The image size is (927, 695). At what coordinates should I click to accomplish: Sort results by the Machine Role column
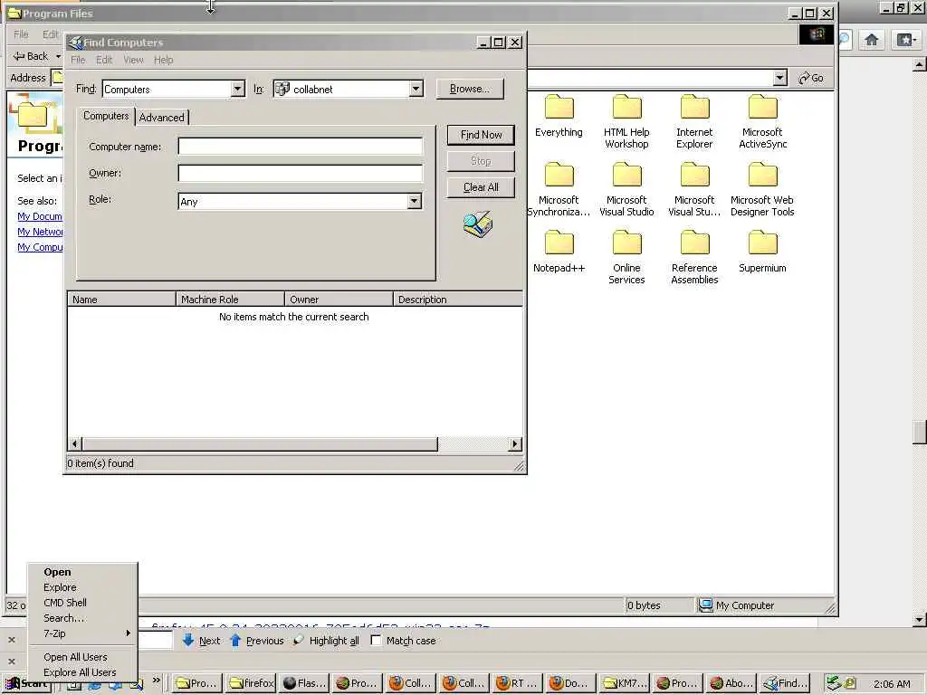[231, 300]
